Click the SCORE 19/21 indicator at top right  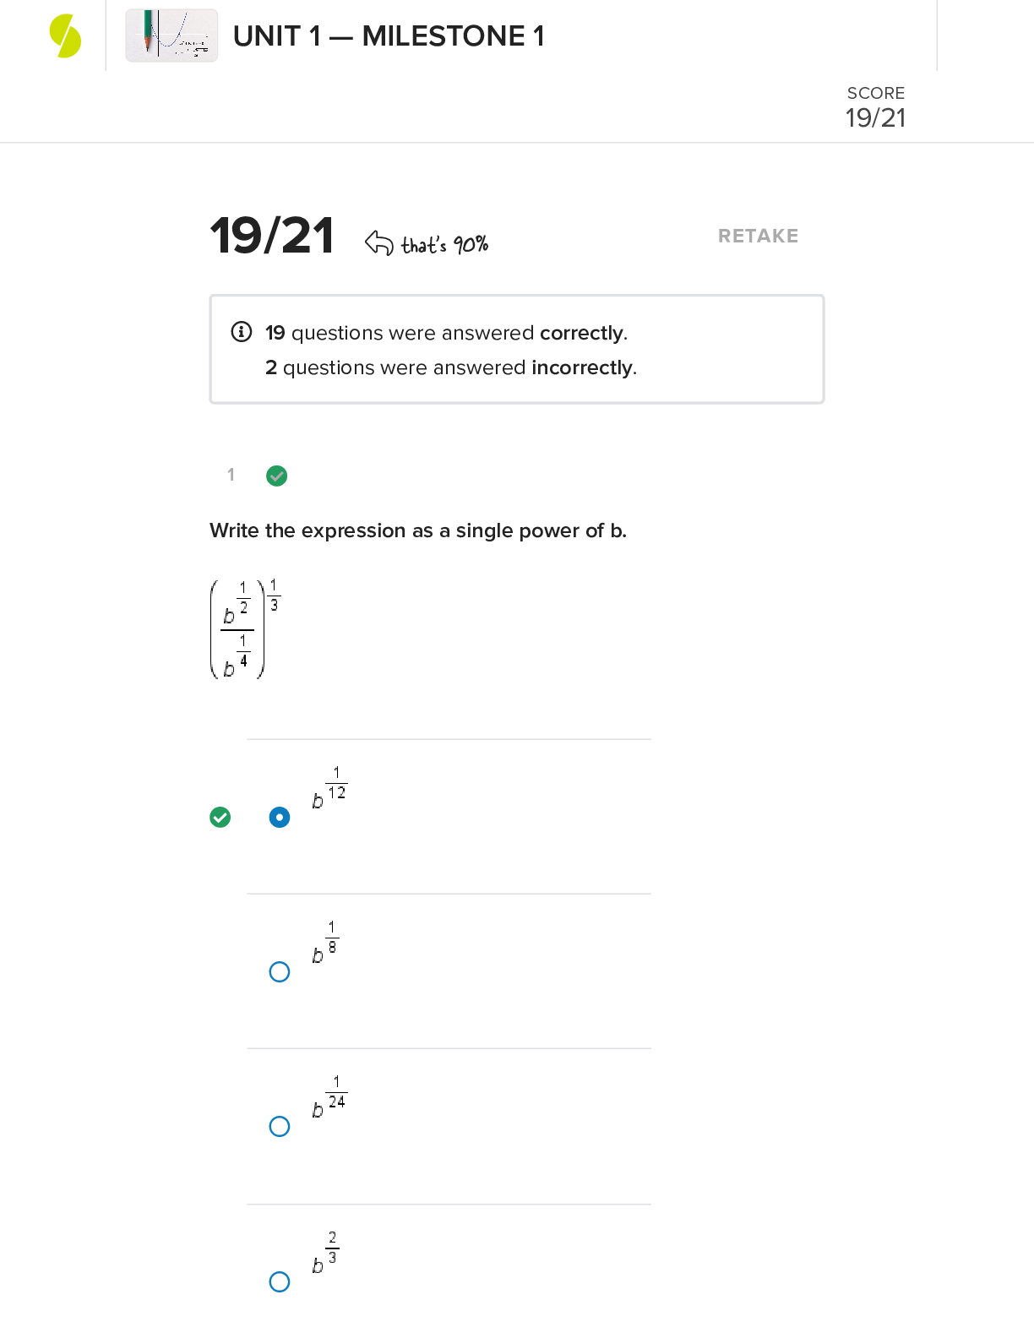(x=875, y=107)
